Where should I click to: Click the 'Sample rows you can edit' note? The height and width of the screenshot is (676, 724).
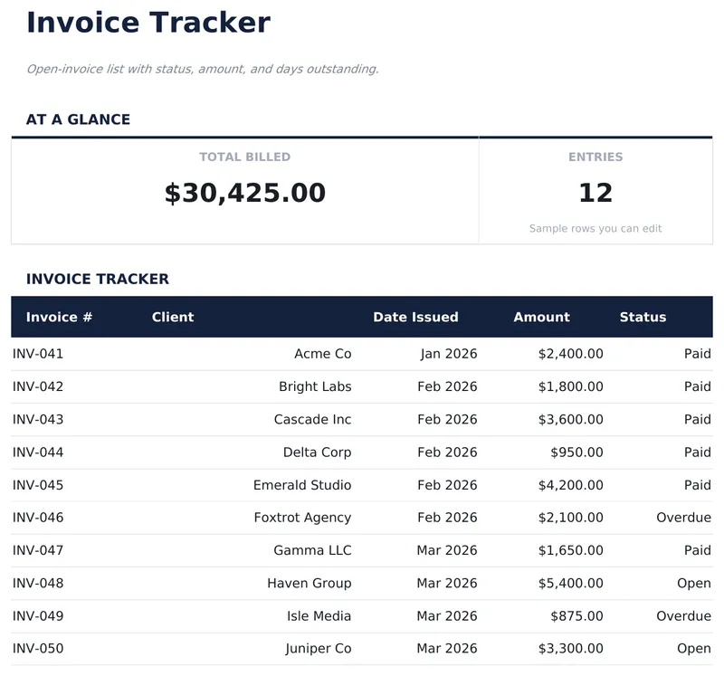[x=595, y=229]
